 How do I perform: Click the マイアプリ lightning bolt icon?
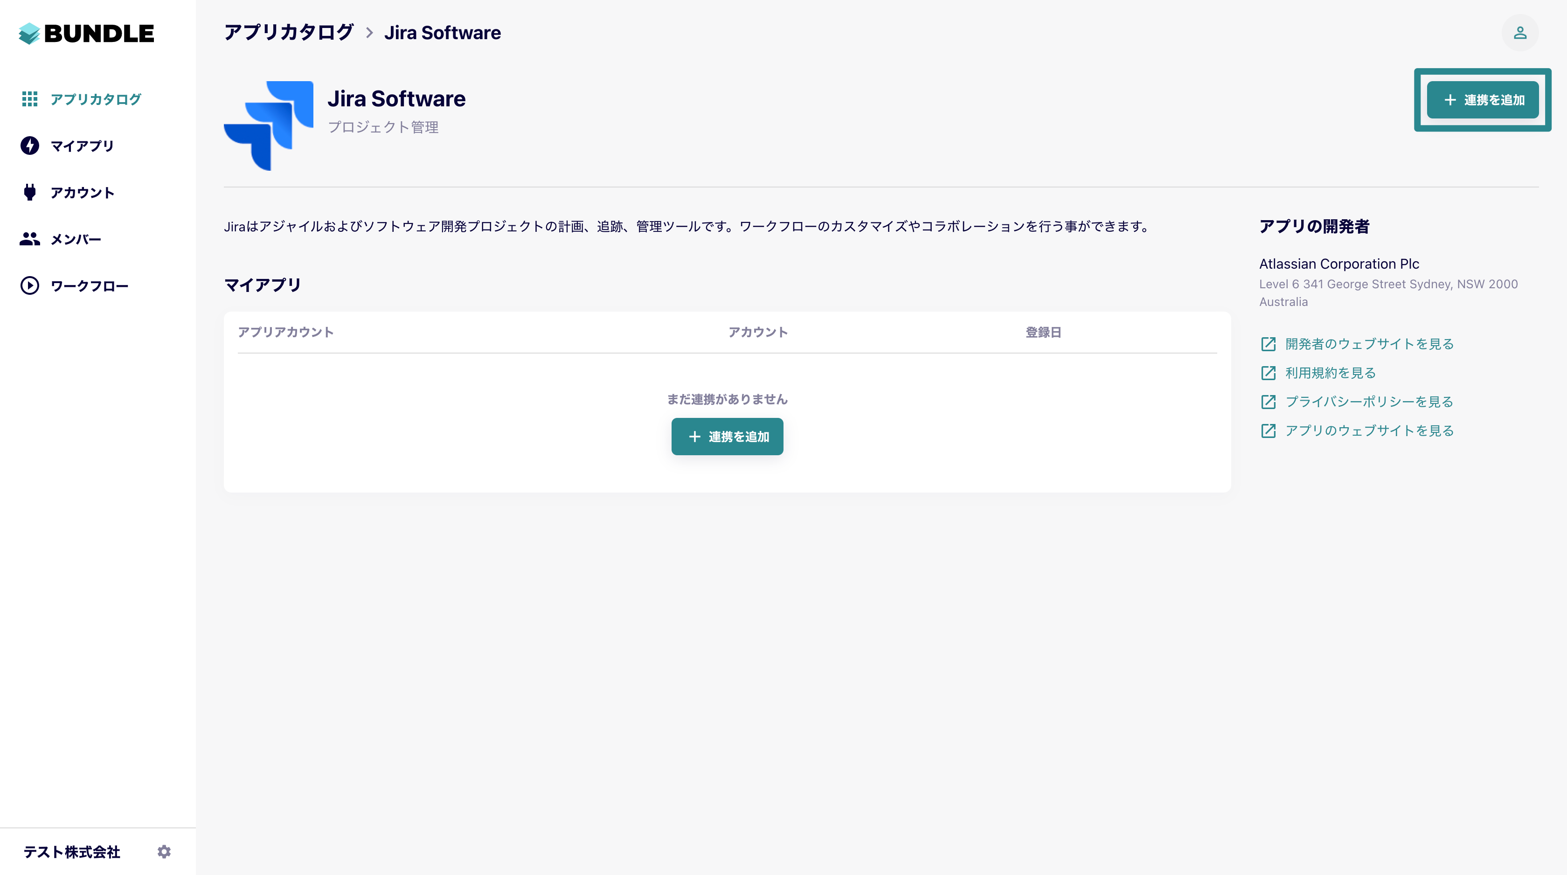[x=30, y=146]
